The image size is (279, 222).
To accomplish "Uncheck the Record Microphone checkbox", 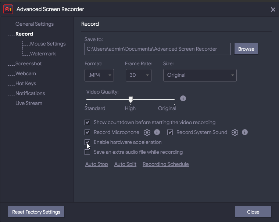I will pos(87,132).
